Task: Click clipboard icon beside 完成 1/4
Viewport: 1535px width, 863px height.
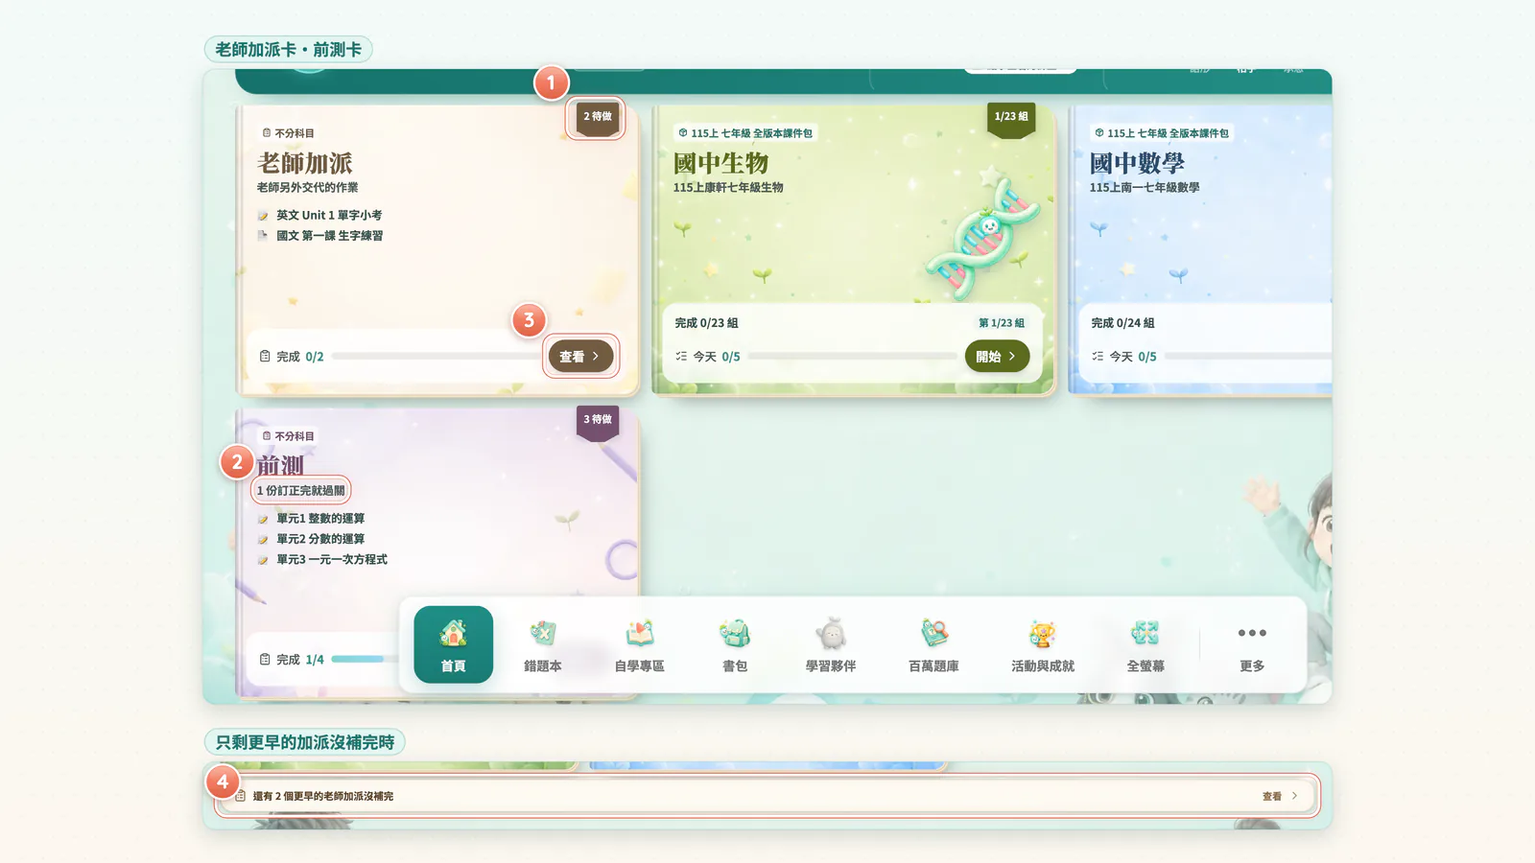Action: 265,659
